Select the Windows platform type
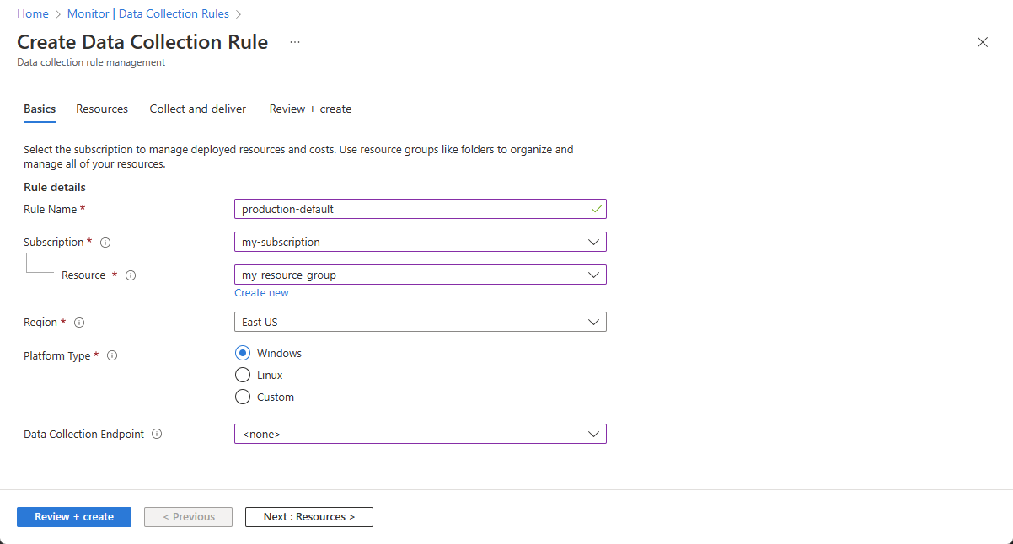1013x544 pixels. 243,354
